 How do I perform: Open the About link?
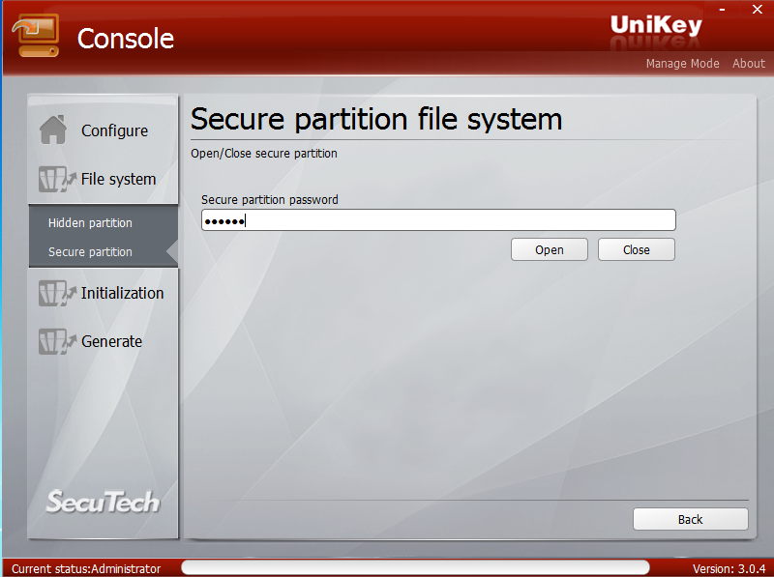click(x=749, y=64)
